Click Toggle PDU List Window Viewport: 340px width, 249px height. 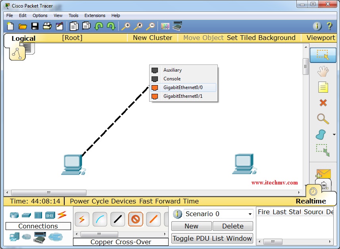[212, 238]
